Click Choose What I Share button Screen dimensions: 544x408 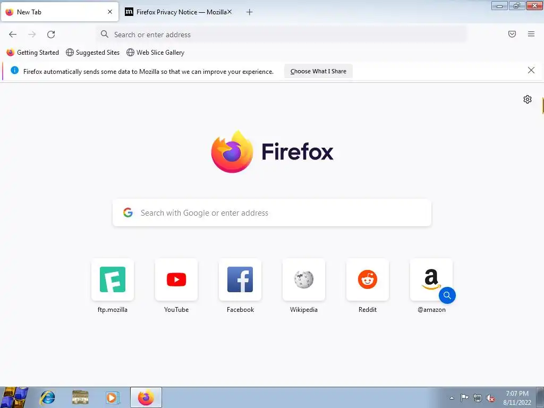[x=318, y=71]
